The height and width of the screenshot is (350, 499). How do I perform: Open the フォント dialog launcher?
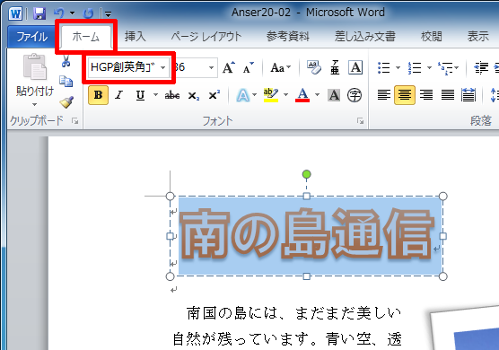coord(360,121)
